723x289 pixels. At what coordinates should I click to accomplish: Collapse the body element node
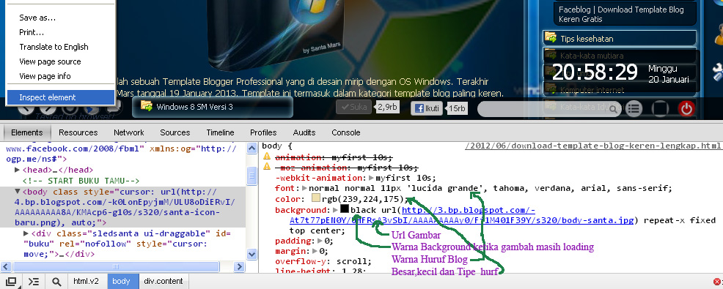[18, 192]
